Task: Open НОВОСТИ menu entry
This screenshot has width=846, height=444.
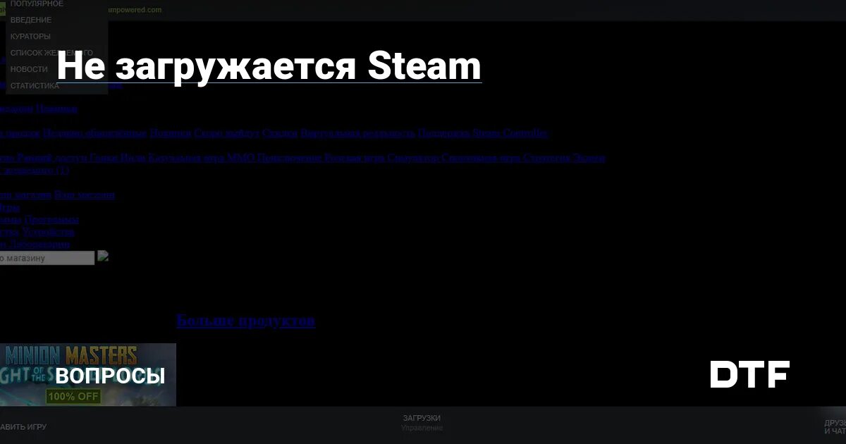Action: click(29, 69)
